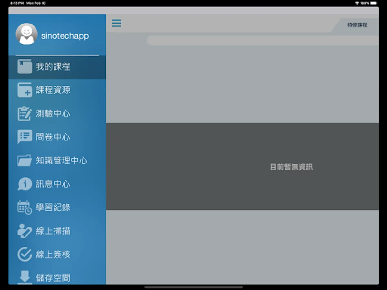This screenshot has height=290, width=387.
Task: Tap the 問卷中心 survey chat icon
Action: pos(25,137)
